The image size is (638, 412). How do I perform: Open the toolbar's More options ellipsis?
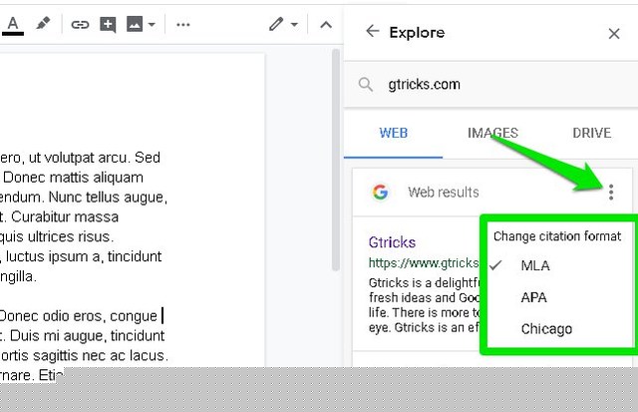tap(182, 24)
